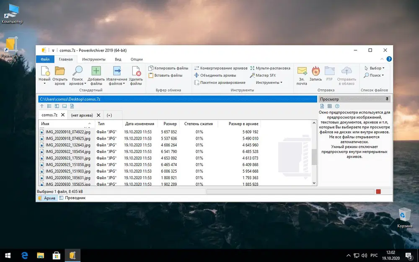Open File Explorer from the taskbar
The height and width of the screenshot is (262, 419).
pyautogui.click(x=40, y=256)
